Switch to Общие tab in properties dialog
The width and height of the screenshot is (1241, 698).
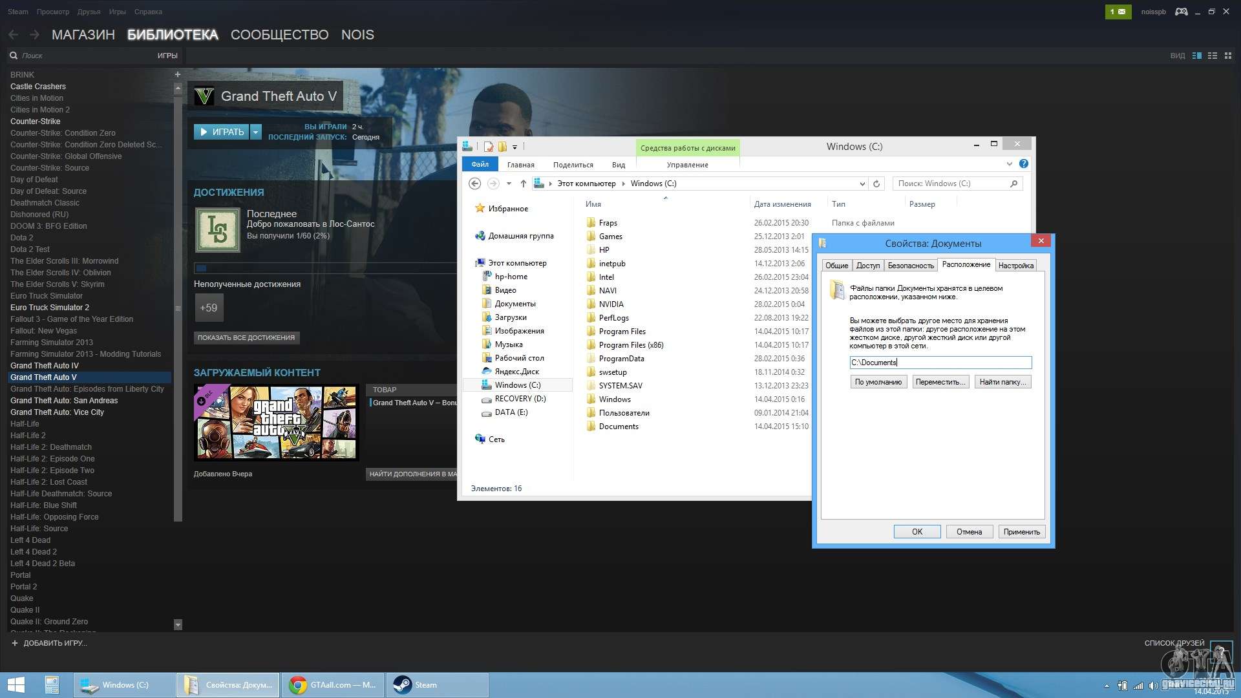pyautogui.click(x=836, y=266)
